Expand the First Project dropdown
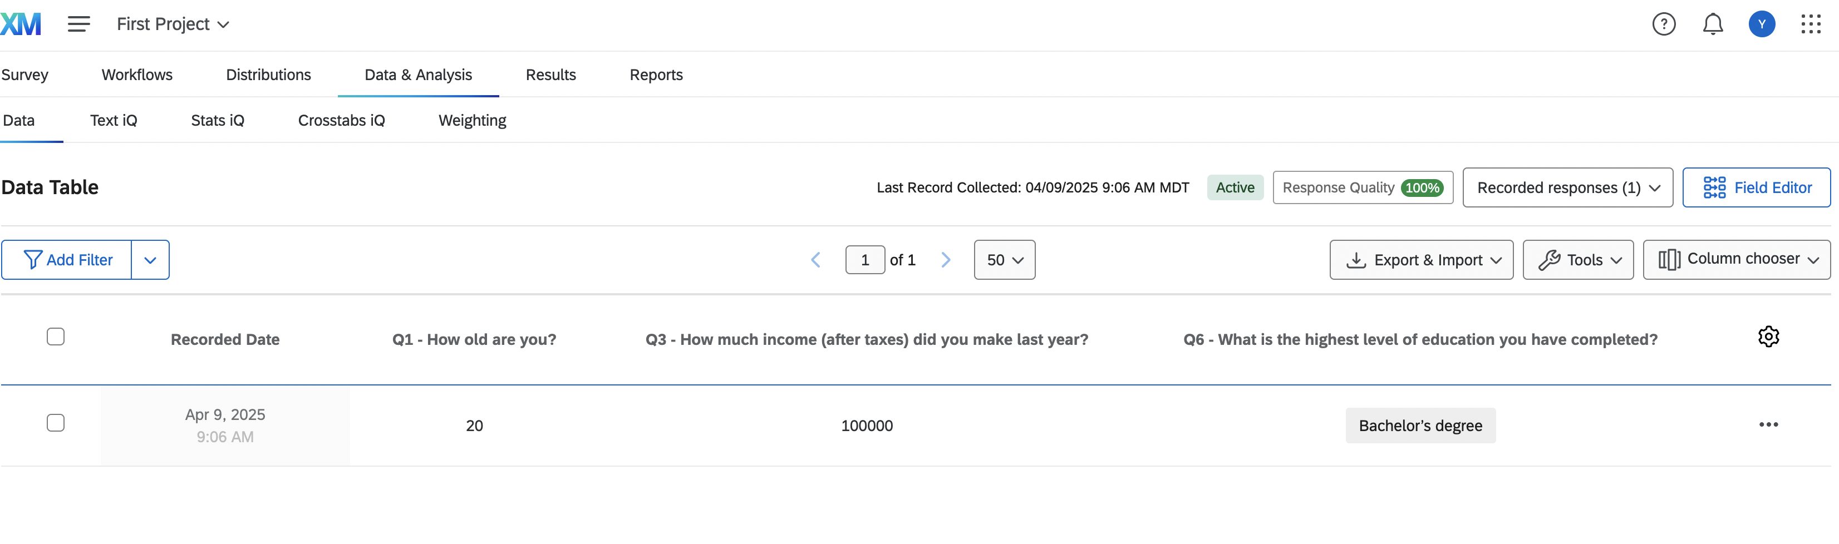Viewport: 1839px width, 544px height. coord(173,24)
